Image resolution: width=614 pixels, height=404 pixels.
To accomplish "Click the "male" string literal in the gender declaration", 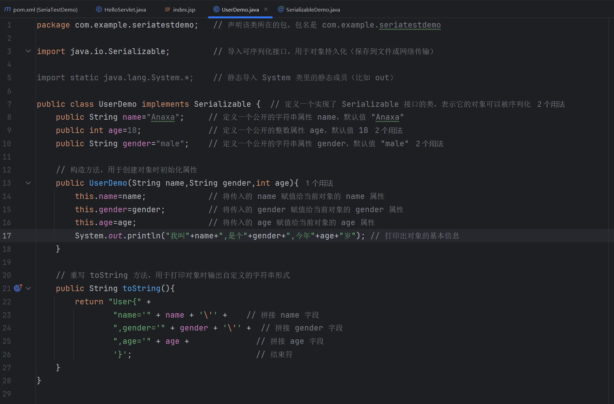I will 170,144.
